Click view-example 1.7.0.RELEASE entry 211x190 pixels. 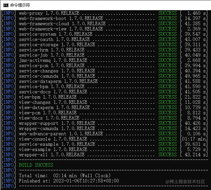[53, 149]
